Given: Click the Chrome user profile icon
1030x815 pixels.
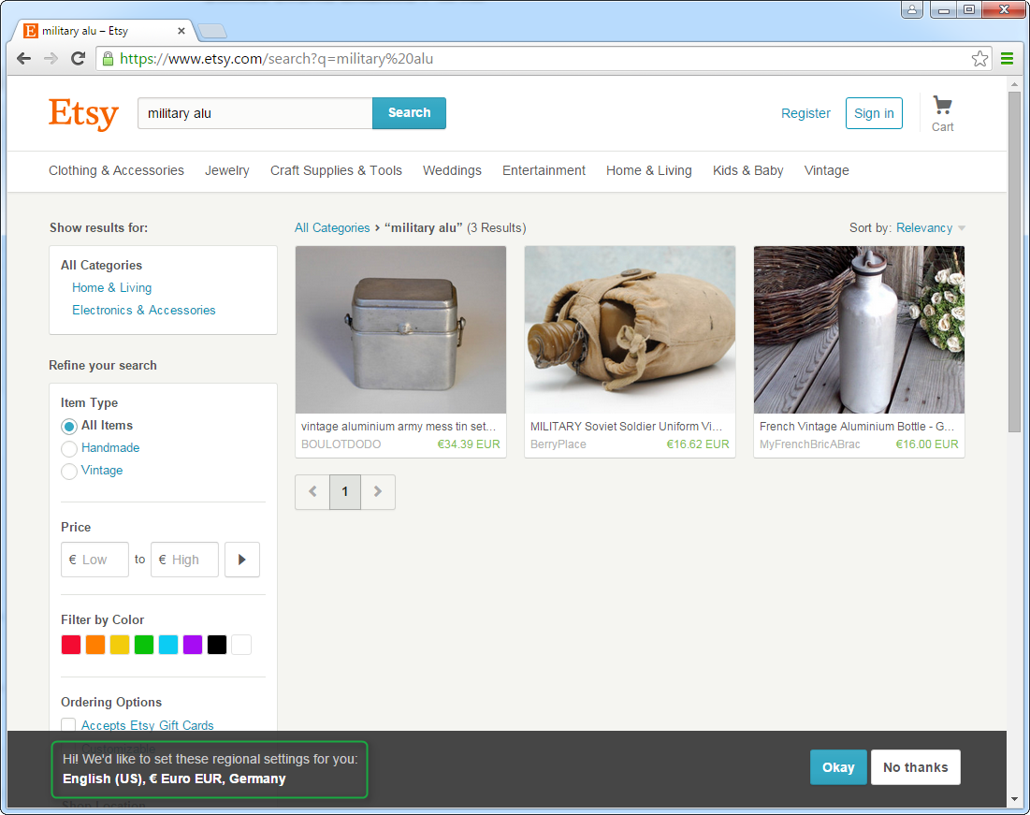Looking at the screenshot, I should 912,9.
